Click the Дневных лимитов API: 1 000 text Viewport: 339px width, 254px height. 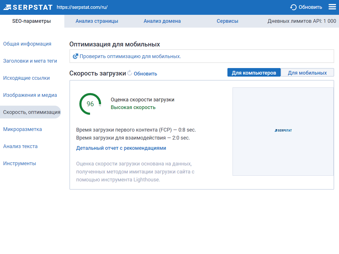[302, 21]
